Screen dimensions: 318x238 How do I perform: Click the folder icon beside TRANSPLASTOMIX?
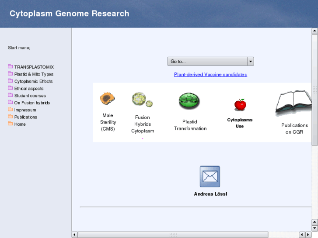[x=10, y=67]
